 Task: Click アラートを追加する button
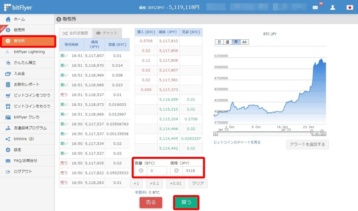point(307,144)
